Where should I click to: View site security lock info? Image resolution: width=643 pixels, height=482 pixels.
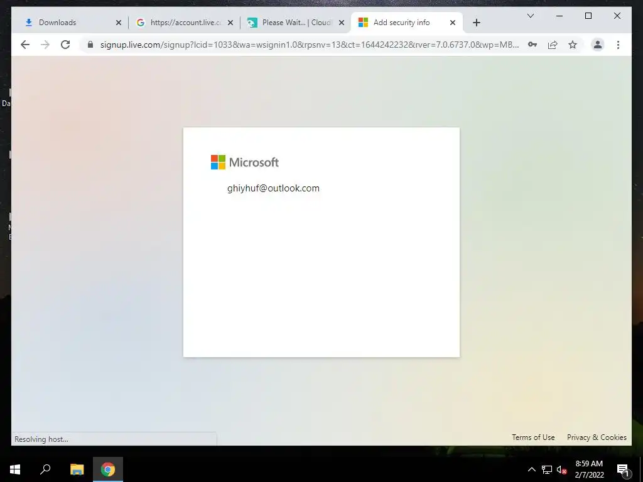coord(90,45)
